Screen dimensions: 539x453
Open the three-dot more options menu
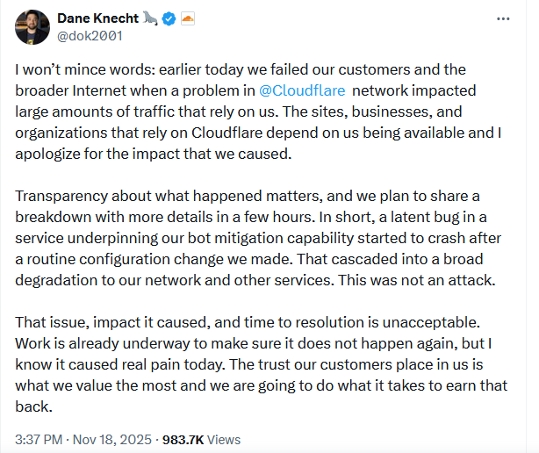coord(501,18)
